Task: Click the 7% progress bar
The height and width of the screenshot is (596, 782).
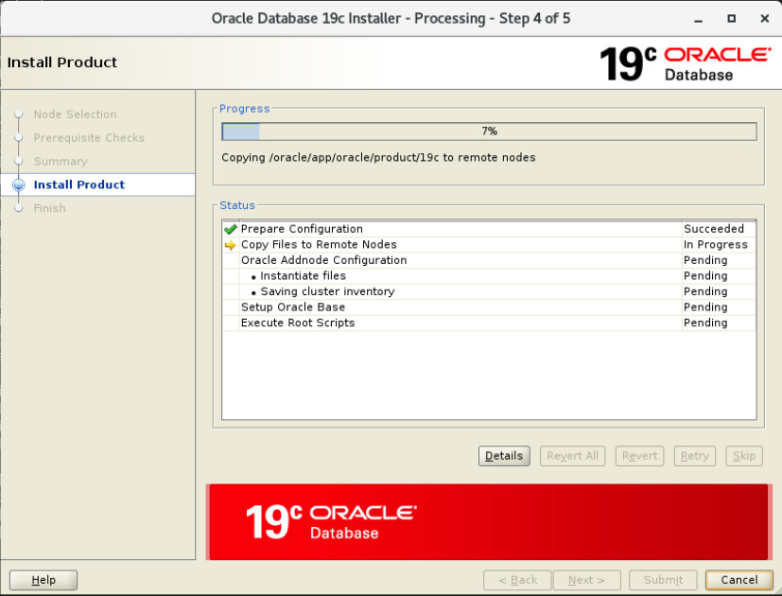Action: click(489, 131)
